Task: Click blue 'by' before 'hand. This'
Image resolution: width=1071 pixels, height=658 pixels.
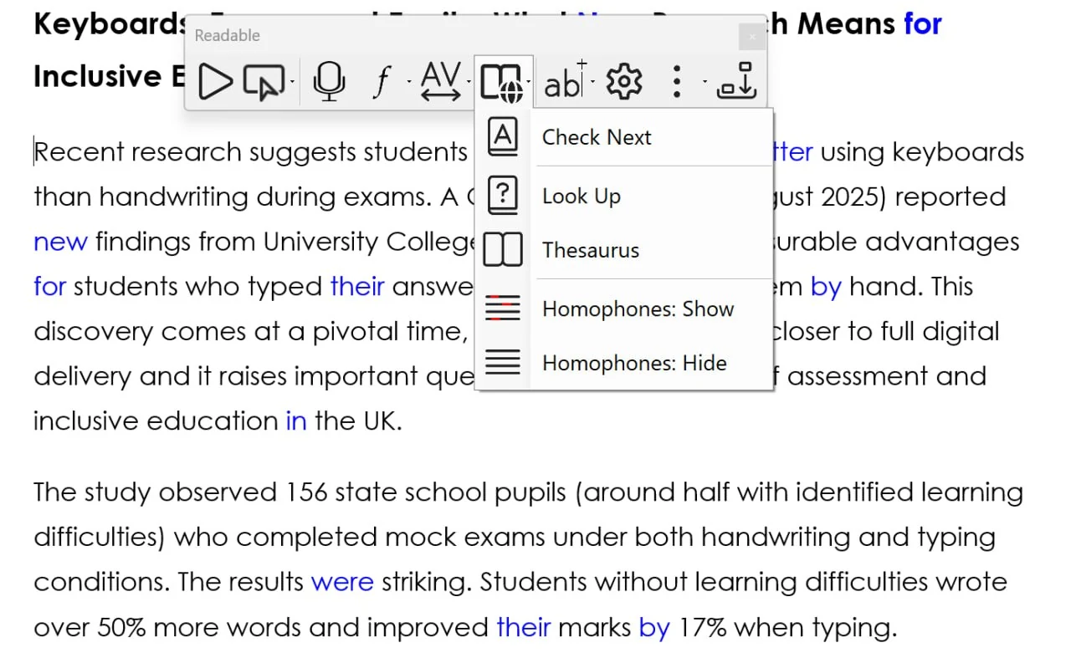Action: pos(826,288)
